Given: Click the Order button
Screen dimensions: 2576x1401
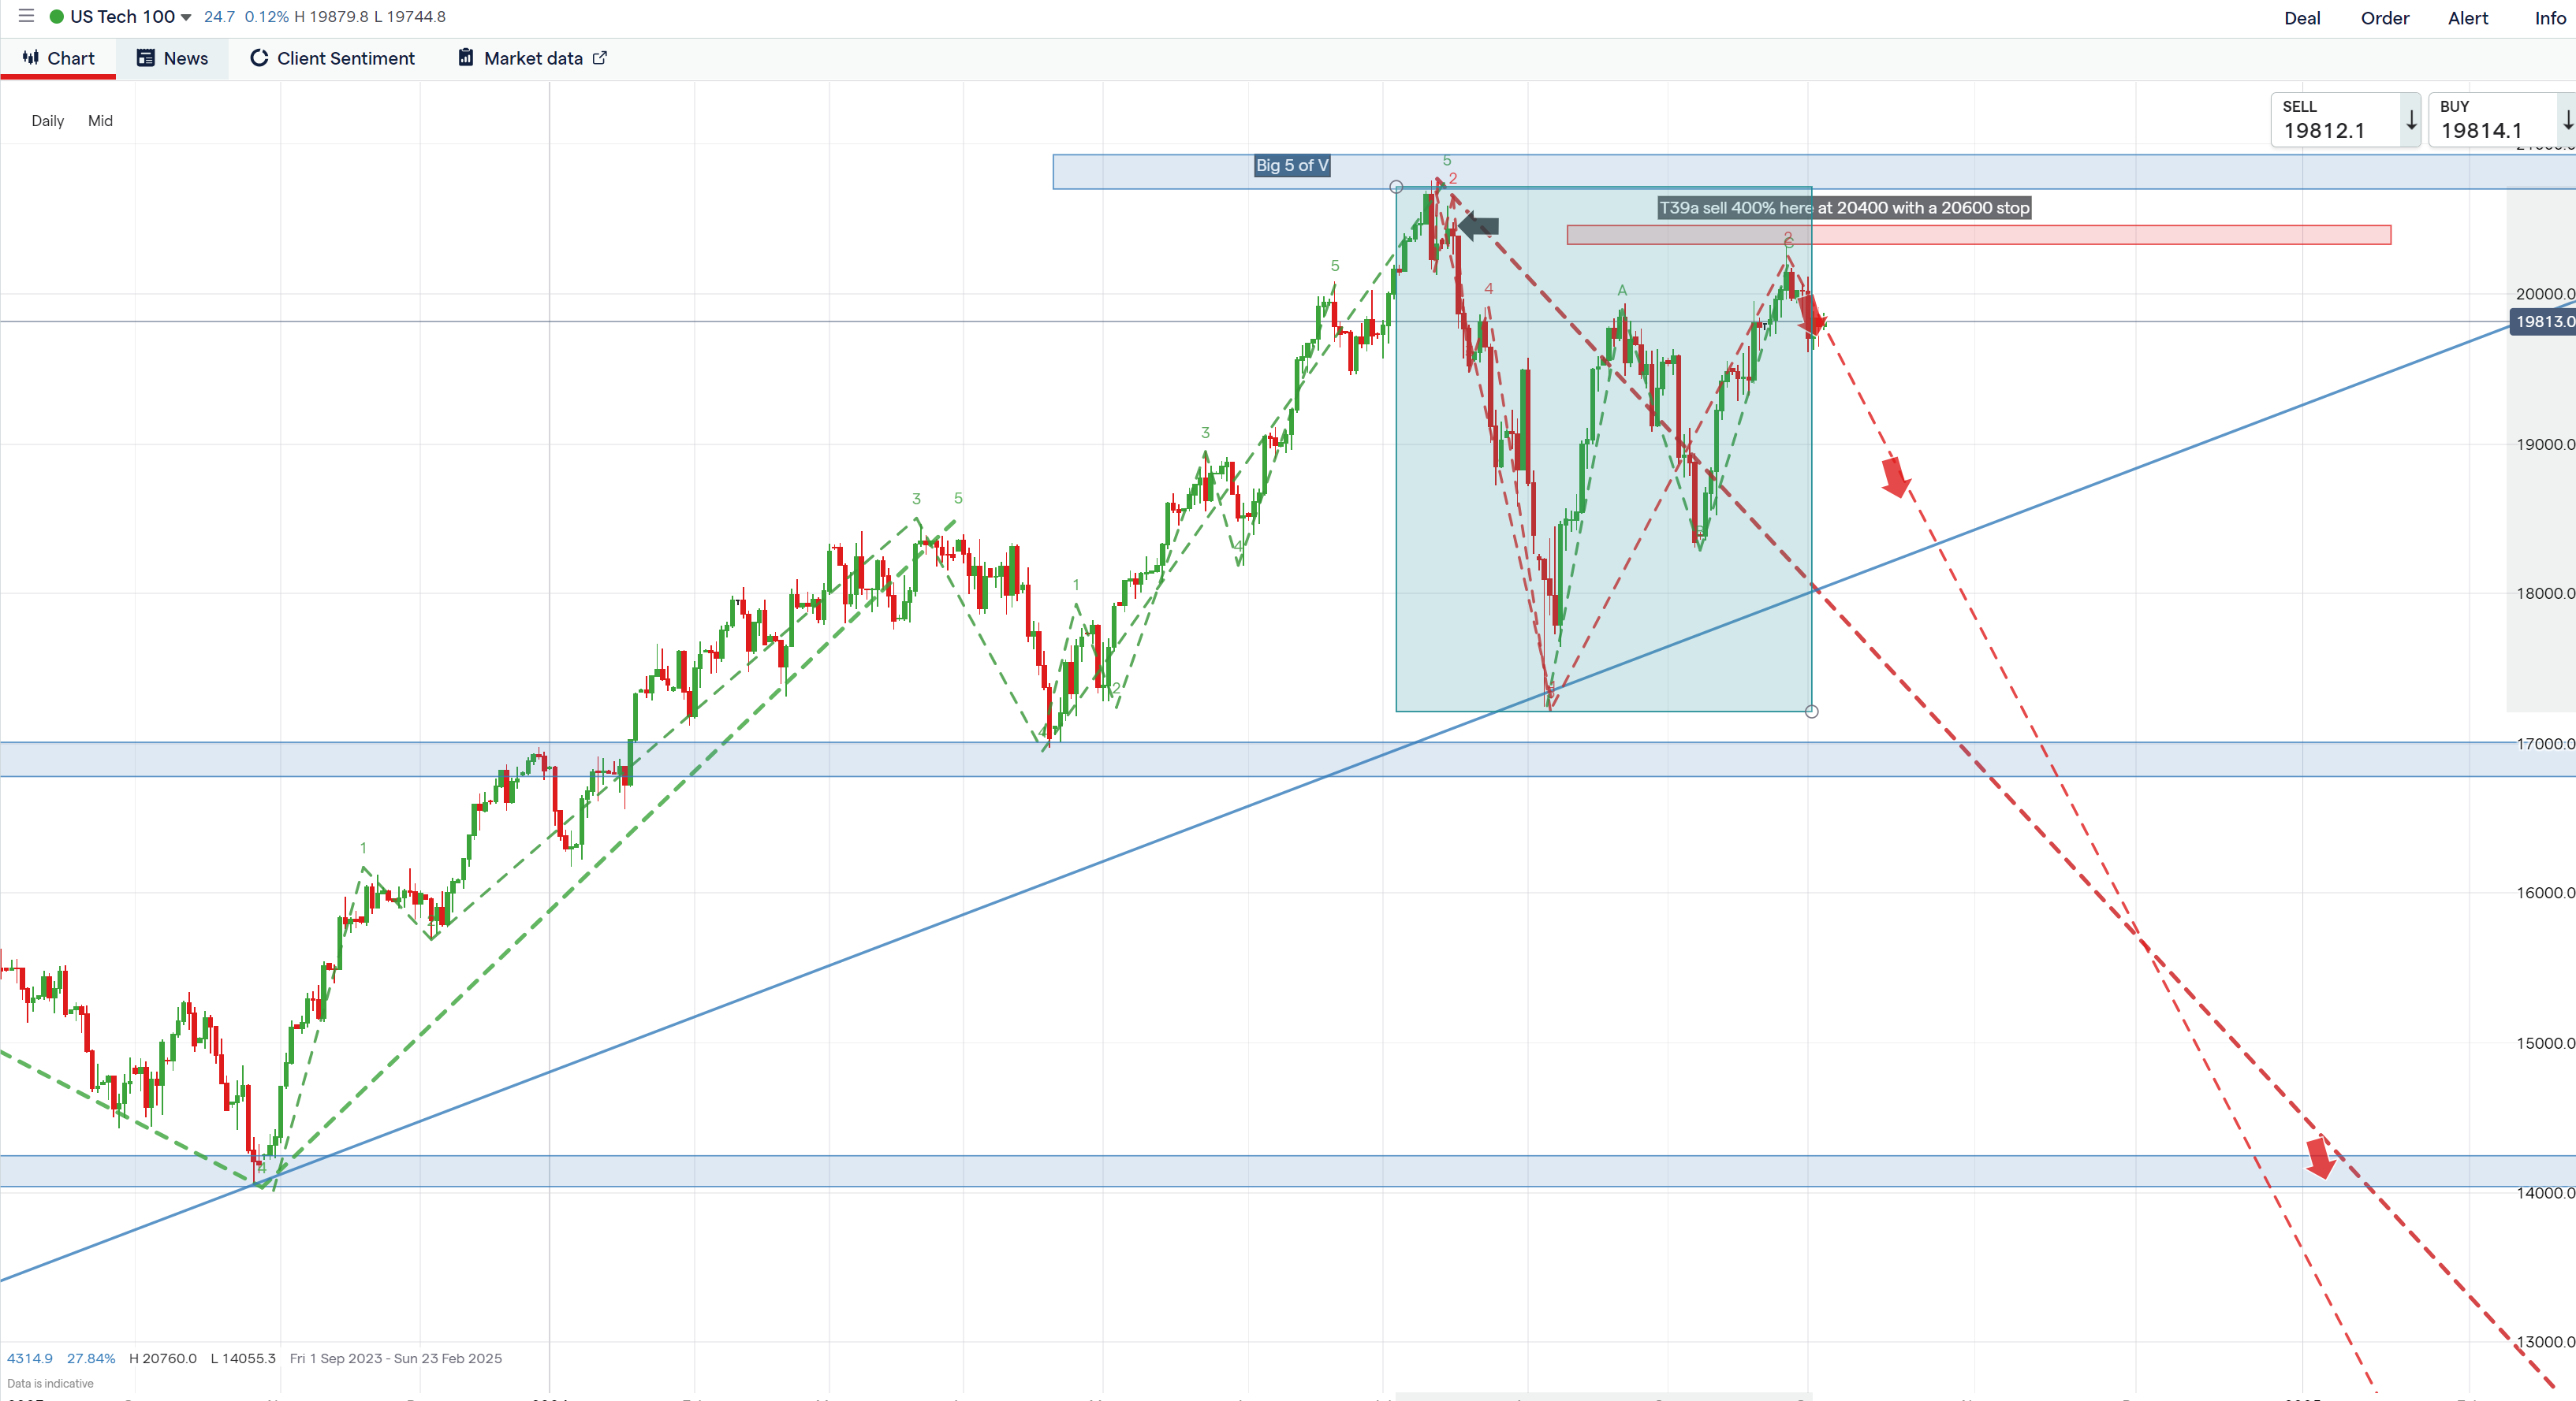Looking at the screenshot, I should tap(2385, 18).
